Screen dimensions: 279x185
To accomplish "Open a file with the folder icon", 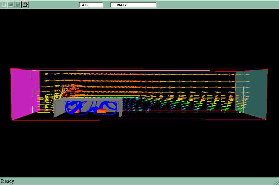I will click(11, 4).
